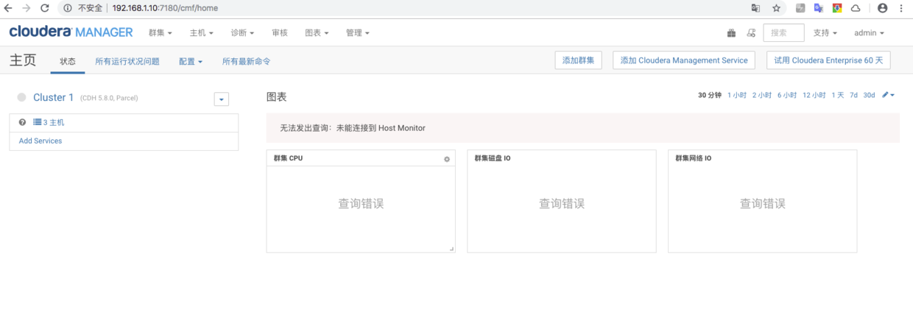Click the translate page icon in address bar
913x332 pixels.
pyautogui.click(x=755, y=8)
